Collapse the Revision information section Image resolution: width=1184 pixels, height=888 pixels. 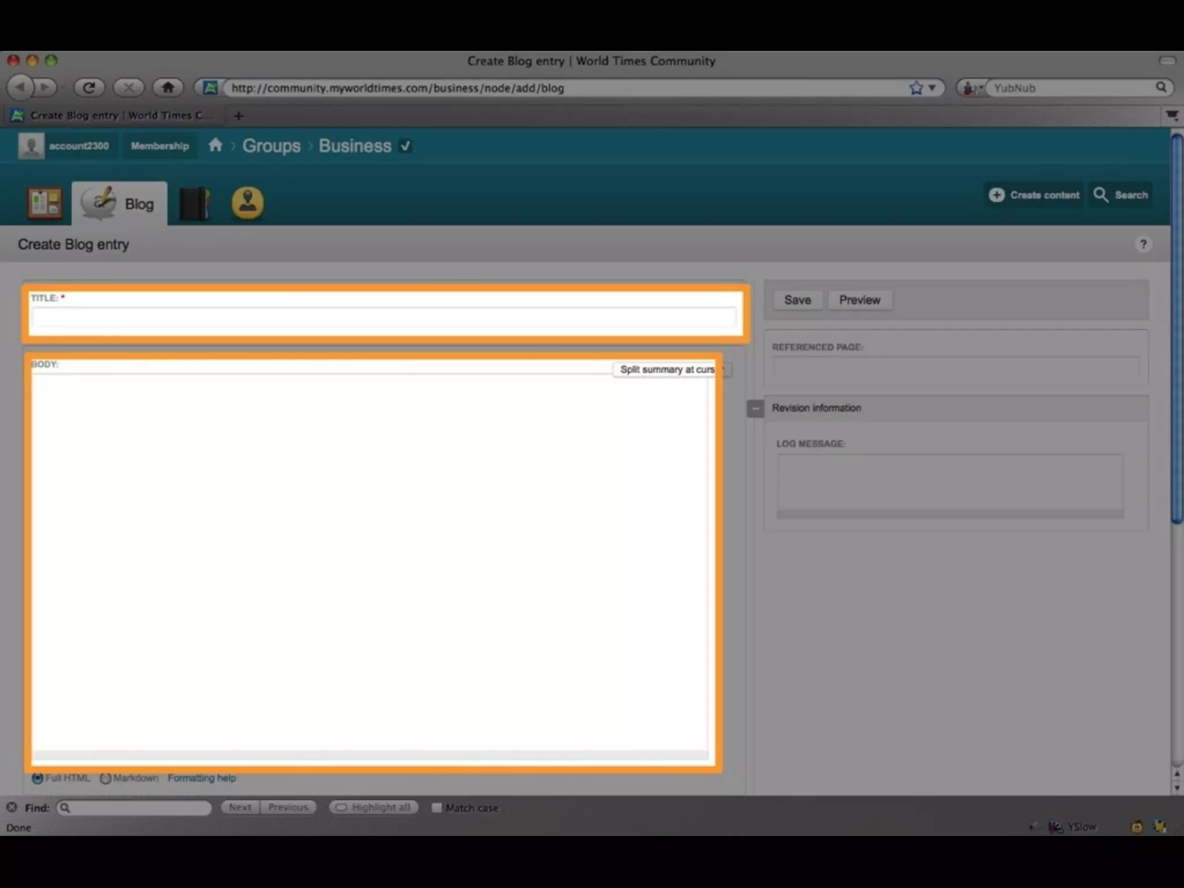click(x=755, y=408)
